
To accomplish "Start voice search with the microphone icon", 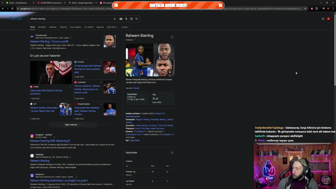I will (x=126, y=19).
